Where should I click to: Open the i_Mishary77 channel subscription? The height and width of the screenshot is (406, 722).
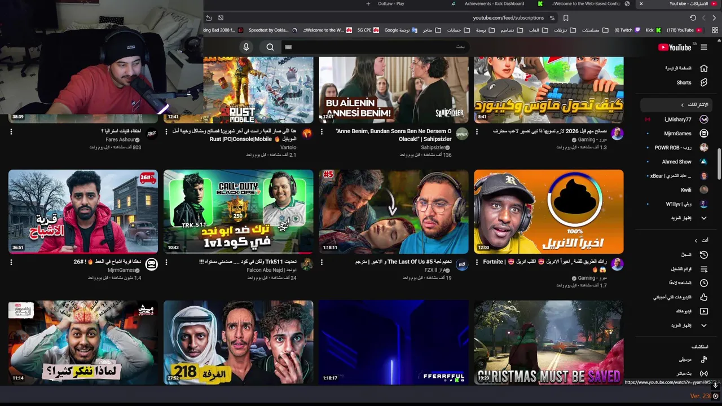(677, 120)
